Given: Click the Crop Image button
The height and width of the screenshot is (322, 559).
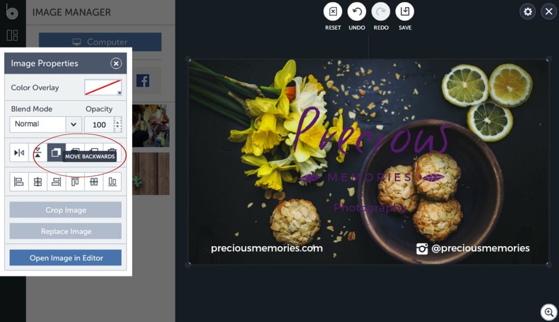Looking at the screenshot, I should [x=66, y=210].
